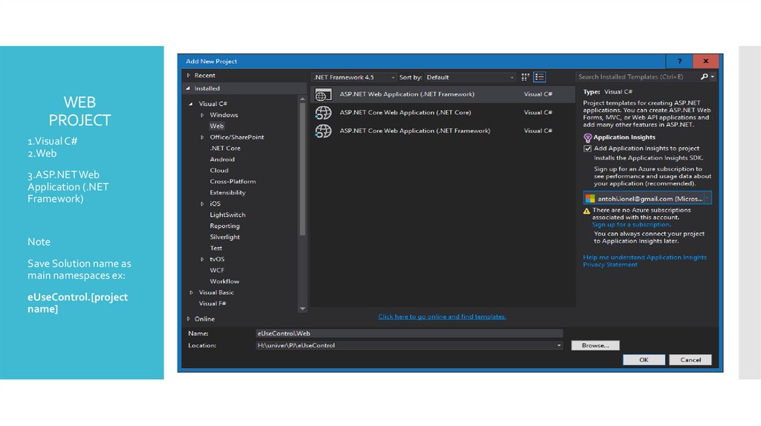Screen dimensions: 761x426
Task: Expand the Visual Basic node
Action: (191, 292)
